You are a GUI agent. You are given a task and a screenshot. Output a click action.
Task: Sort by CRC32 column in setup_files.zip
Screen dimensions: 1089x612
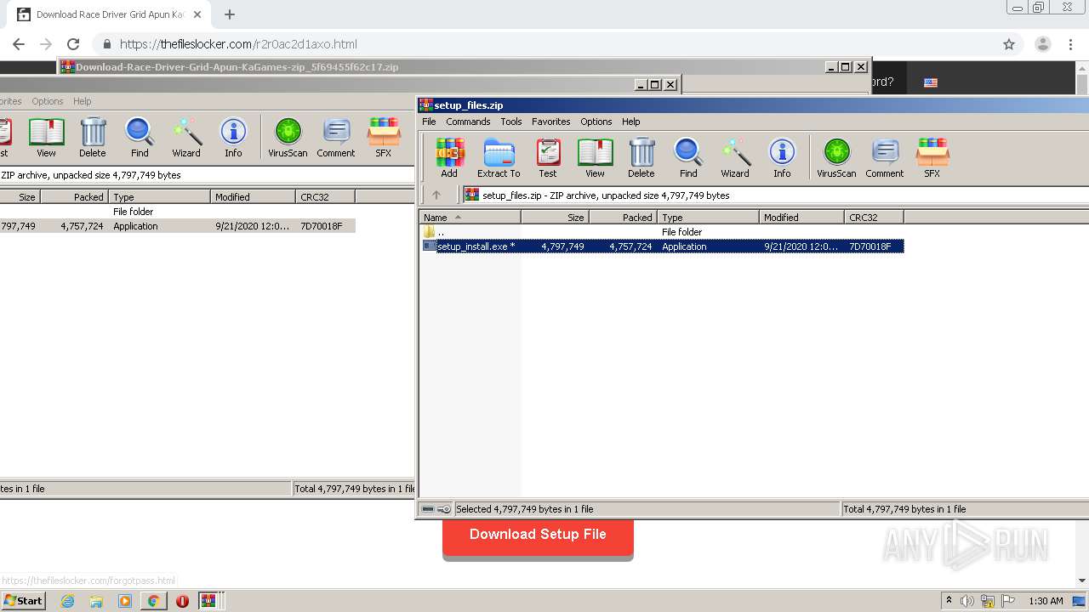[x=875, y=218]
